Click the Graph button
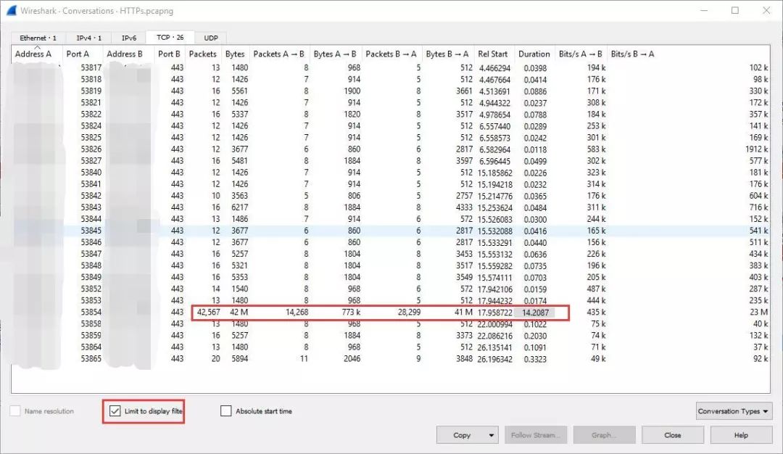 coord(604,435)
